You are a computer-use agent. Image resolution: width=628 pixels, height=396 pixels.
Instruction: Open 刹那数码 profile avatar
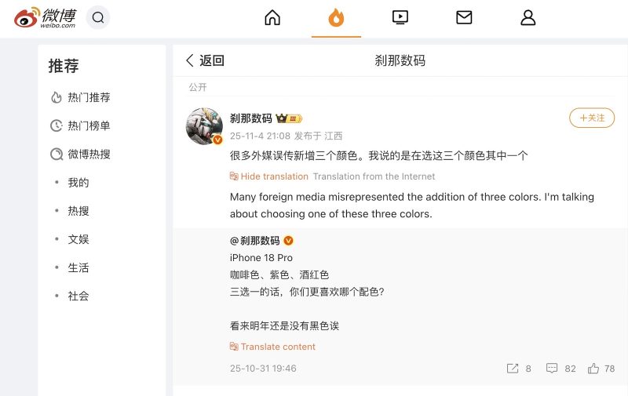pyautogui.click(x=204, y=126)
